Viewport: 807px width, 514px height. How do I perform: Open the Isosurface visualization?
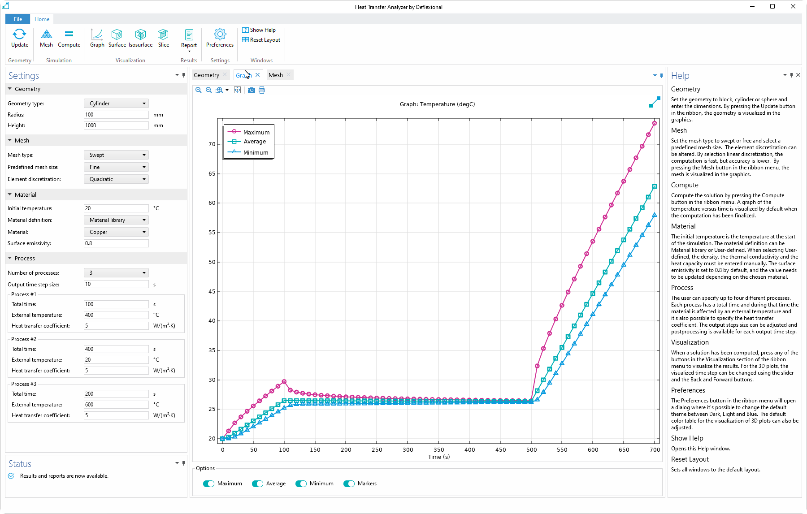click(x=140, y=38)
